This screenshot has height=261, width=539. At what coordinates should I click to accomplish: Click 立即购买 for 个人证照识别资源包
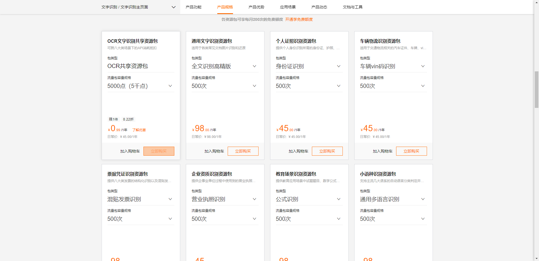(x=327, y=151)
